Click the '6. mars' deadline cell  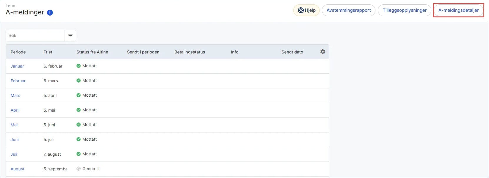(51, 81)
